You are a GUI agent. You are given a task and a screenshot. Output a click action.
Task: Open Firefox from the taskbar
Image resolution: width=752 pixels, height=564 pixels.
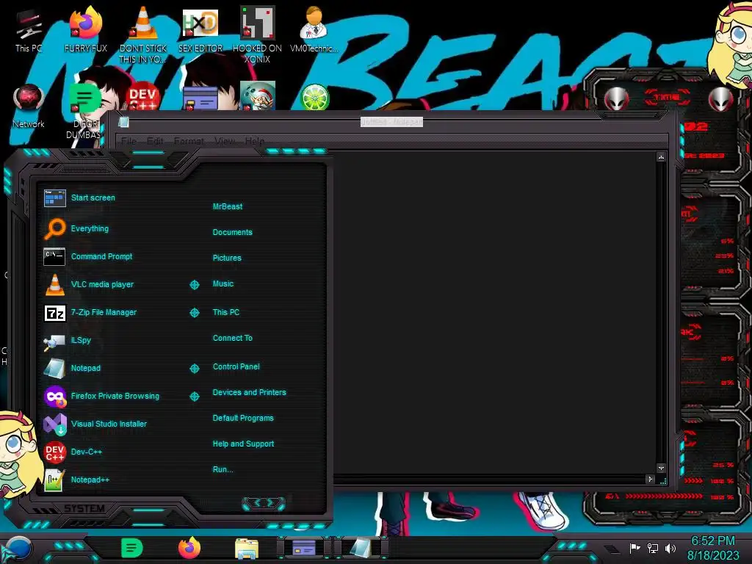(x=189, y=548)
